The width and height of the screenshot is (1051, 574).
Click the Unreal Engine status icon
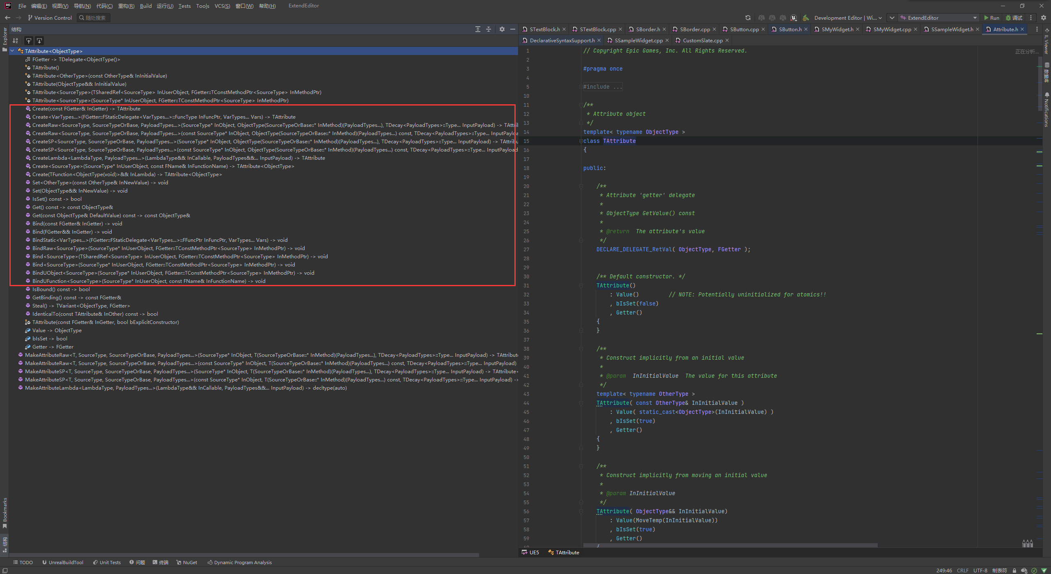794,18
